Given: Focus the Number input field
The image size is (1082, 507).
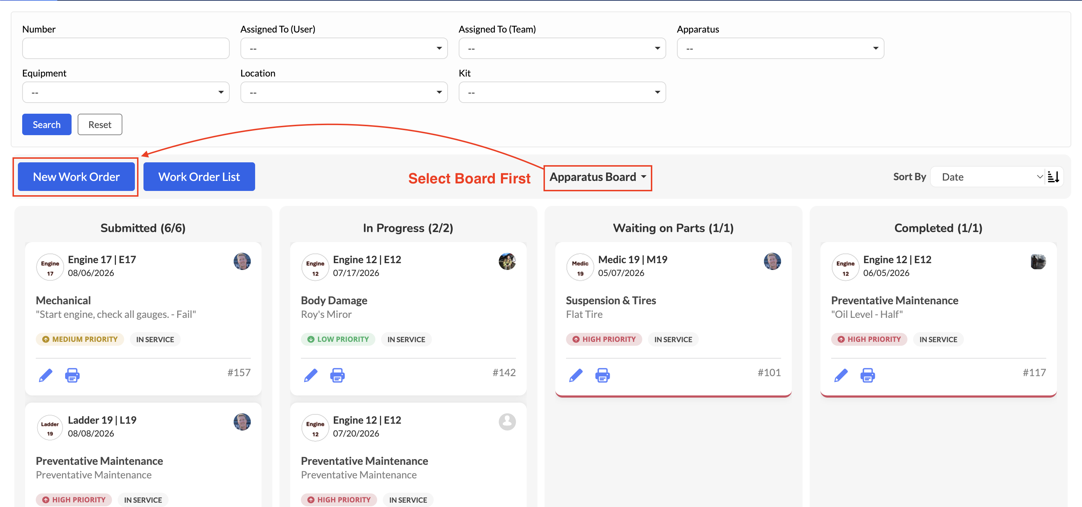Looking at the screenshot, I should pyautogui.click(x=126, y=48).
